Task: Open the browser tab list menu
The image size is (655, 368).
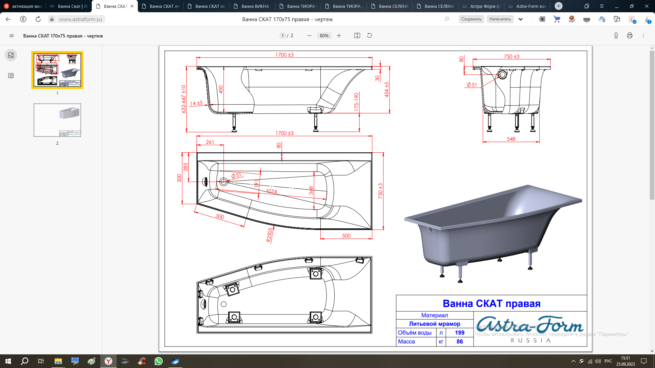Action: 602,6
